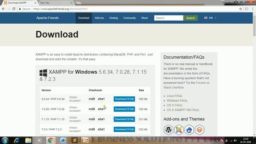This screenshot has width=256, height=144.
Task: Show hidden system tray icons arrow
Action: click(217, 140)
